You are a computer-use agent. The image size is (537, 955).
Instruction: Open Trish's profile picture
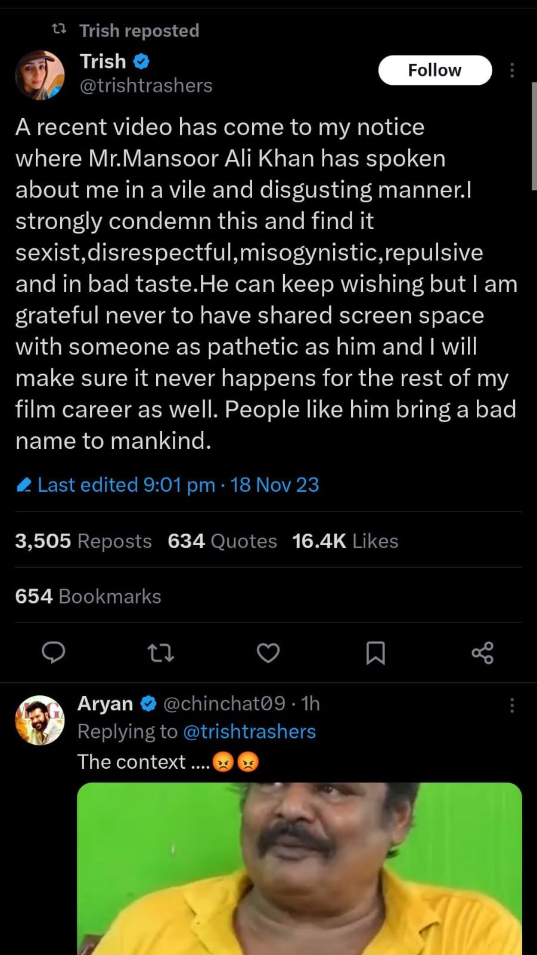[40, 75]
